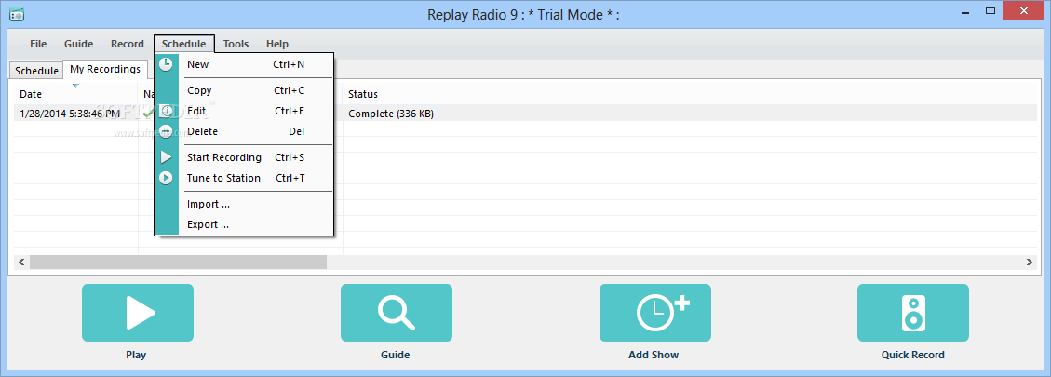1051x377 pixels.
Task: Click the clock icon next to New
Action: pyautogui.click(x=166, y=64)
